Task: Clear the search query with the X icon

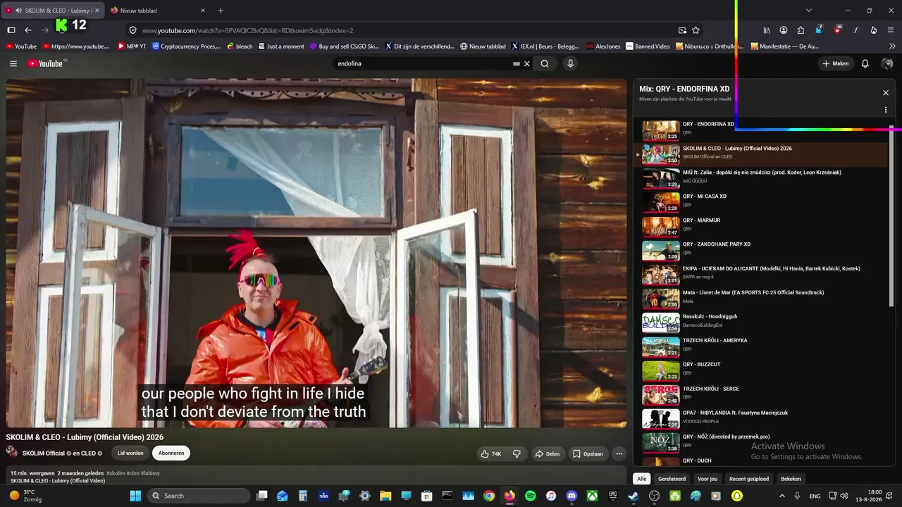Action: pyautogui.click(x=526, y=63)
